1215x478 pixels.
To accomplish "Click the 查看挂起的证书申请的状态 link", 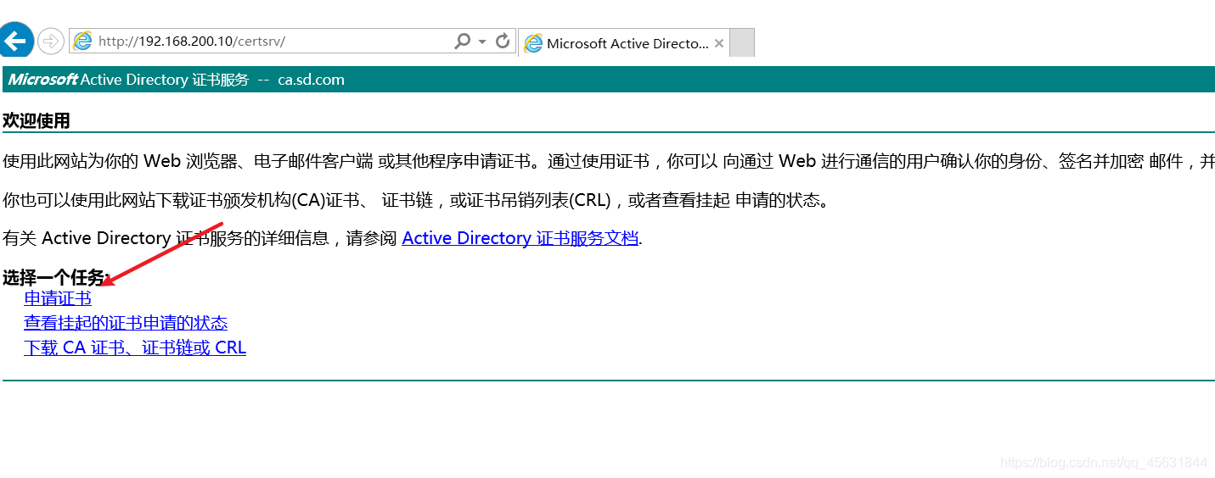I will point(126,323).
